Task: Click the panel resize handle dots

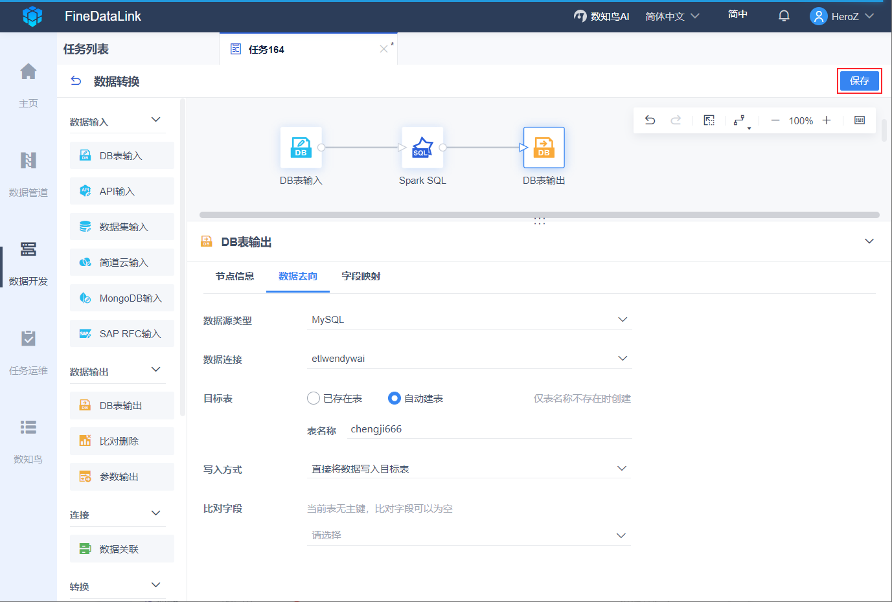Action: coord(540,221)
